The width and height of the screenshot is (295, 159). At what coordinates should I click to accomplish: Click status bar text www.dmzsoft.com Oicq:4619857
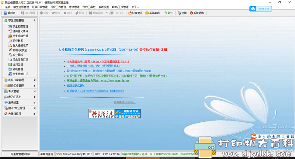(74, 154)
